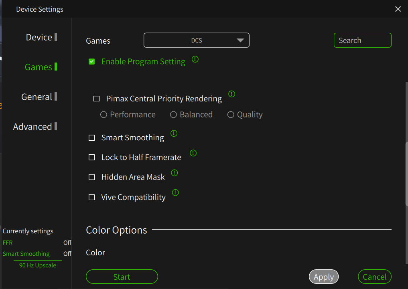Image resolution: width=408 pixels, height=289 pixels.
Task: Click info icon beside Enable Program Setting
Action: (195, 59)
